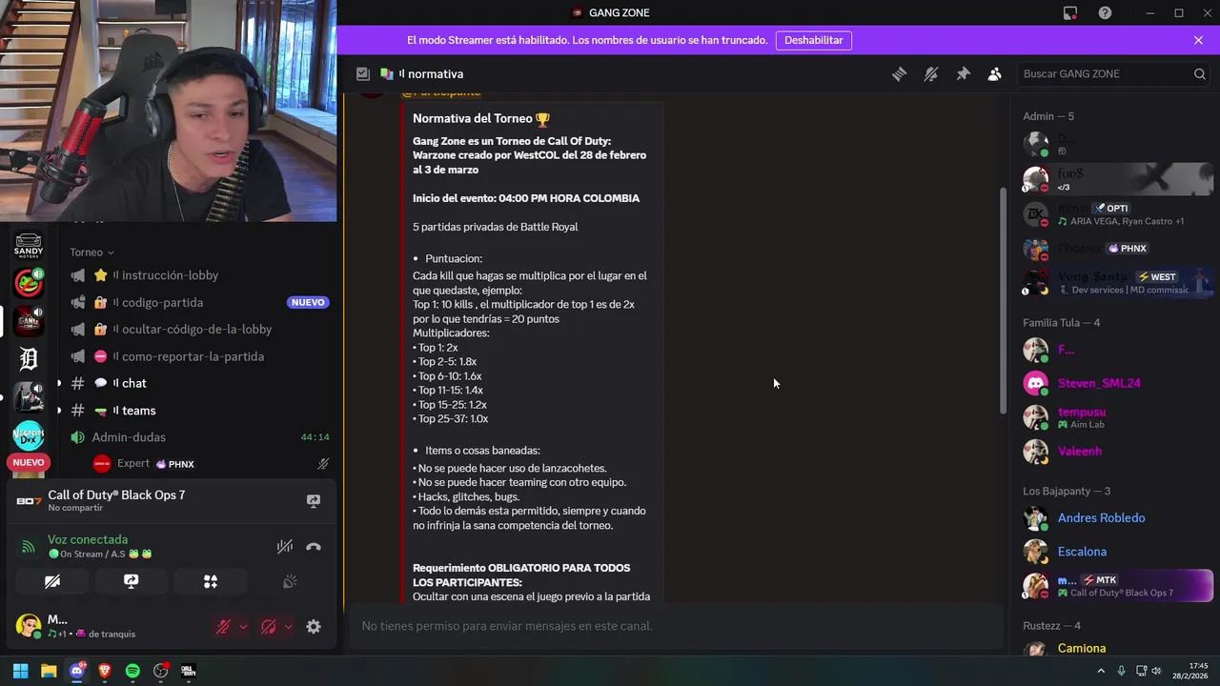Open the activities apps button
Viewport: 1220px width, 686px height.
point(211,581)
